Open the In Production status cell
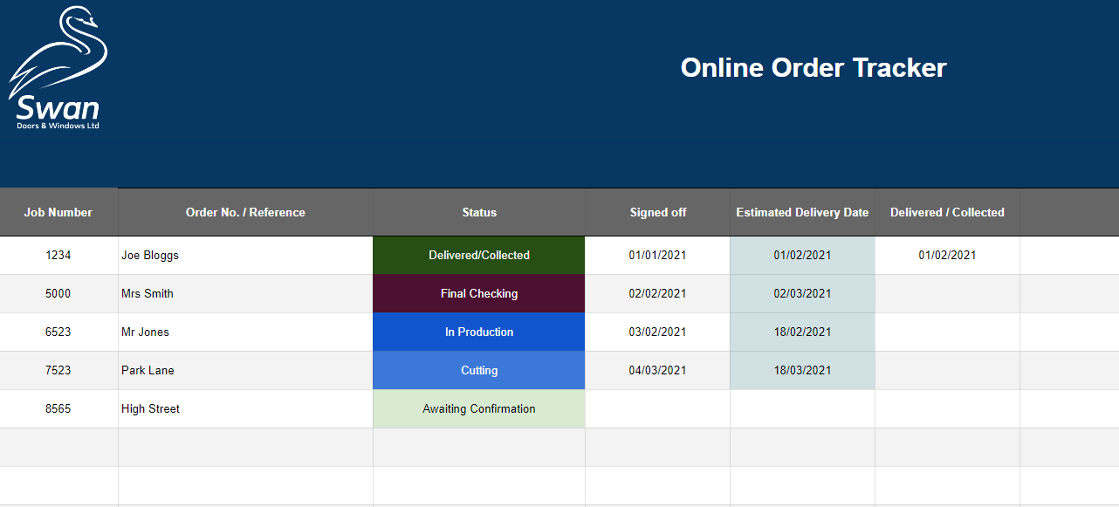This screenshot has width=1119, height=507. [479, 332]
